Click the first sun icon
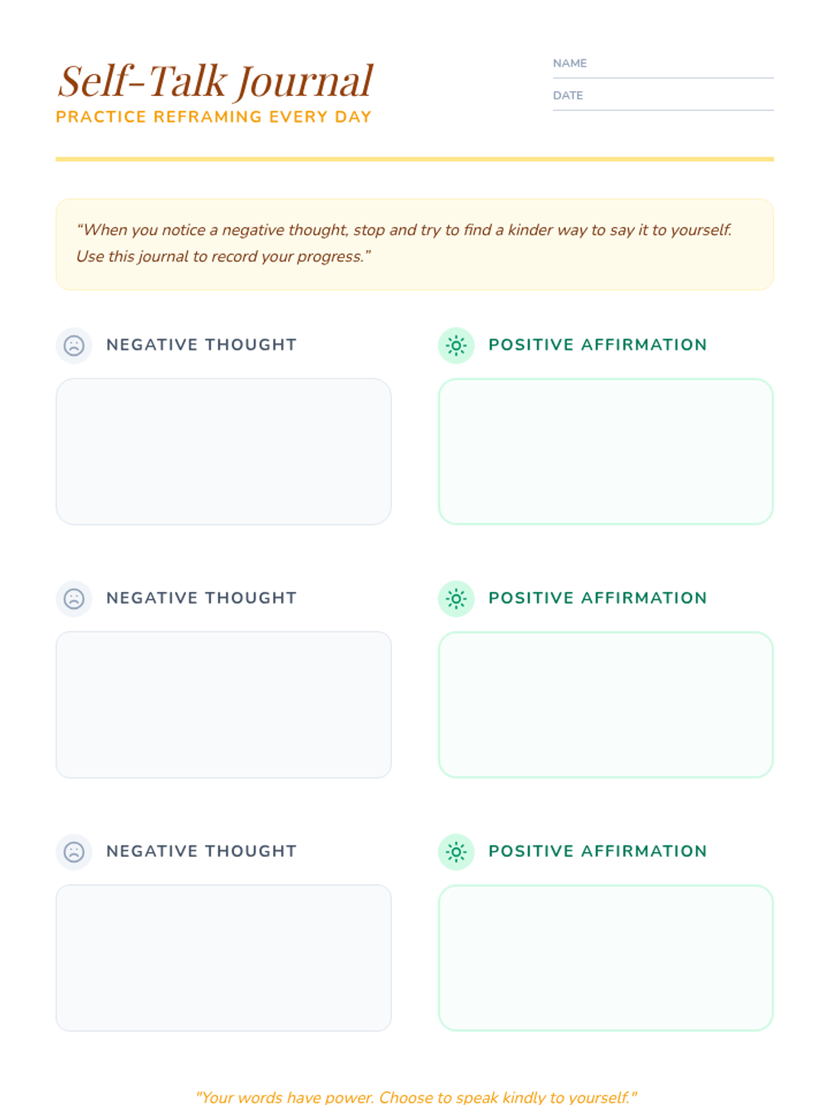 click(x=456, y=345)
